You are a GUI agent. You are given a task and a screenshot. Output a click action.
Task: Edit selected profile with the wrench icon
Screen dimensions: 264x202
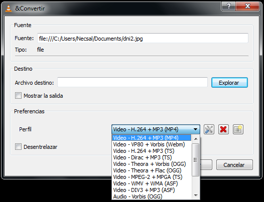pyautogui.click(x=209, y=129)
